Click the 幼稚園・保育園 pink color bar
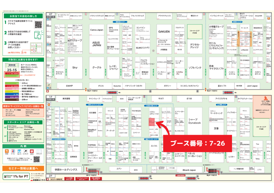Viewport: 274px width, 193px height. click(12, 89)
